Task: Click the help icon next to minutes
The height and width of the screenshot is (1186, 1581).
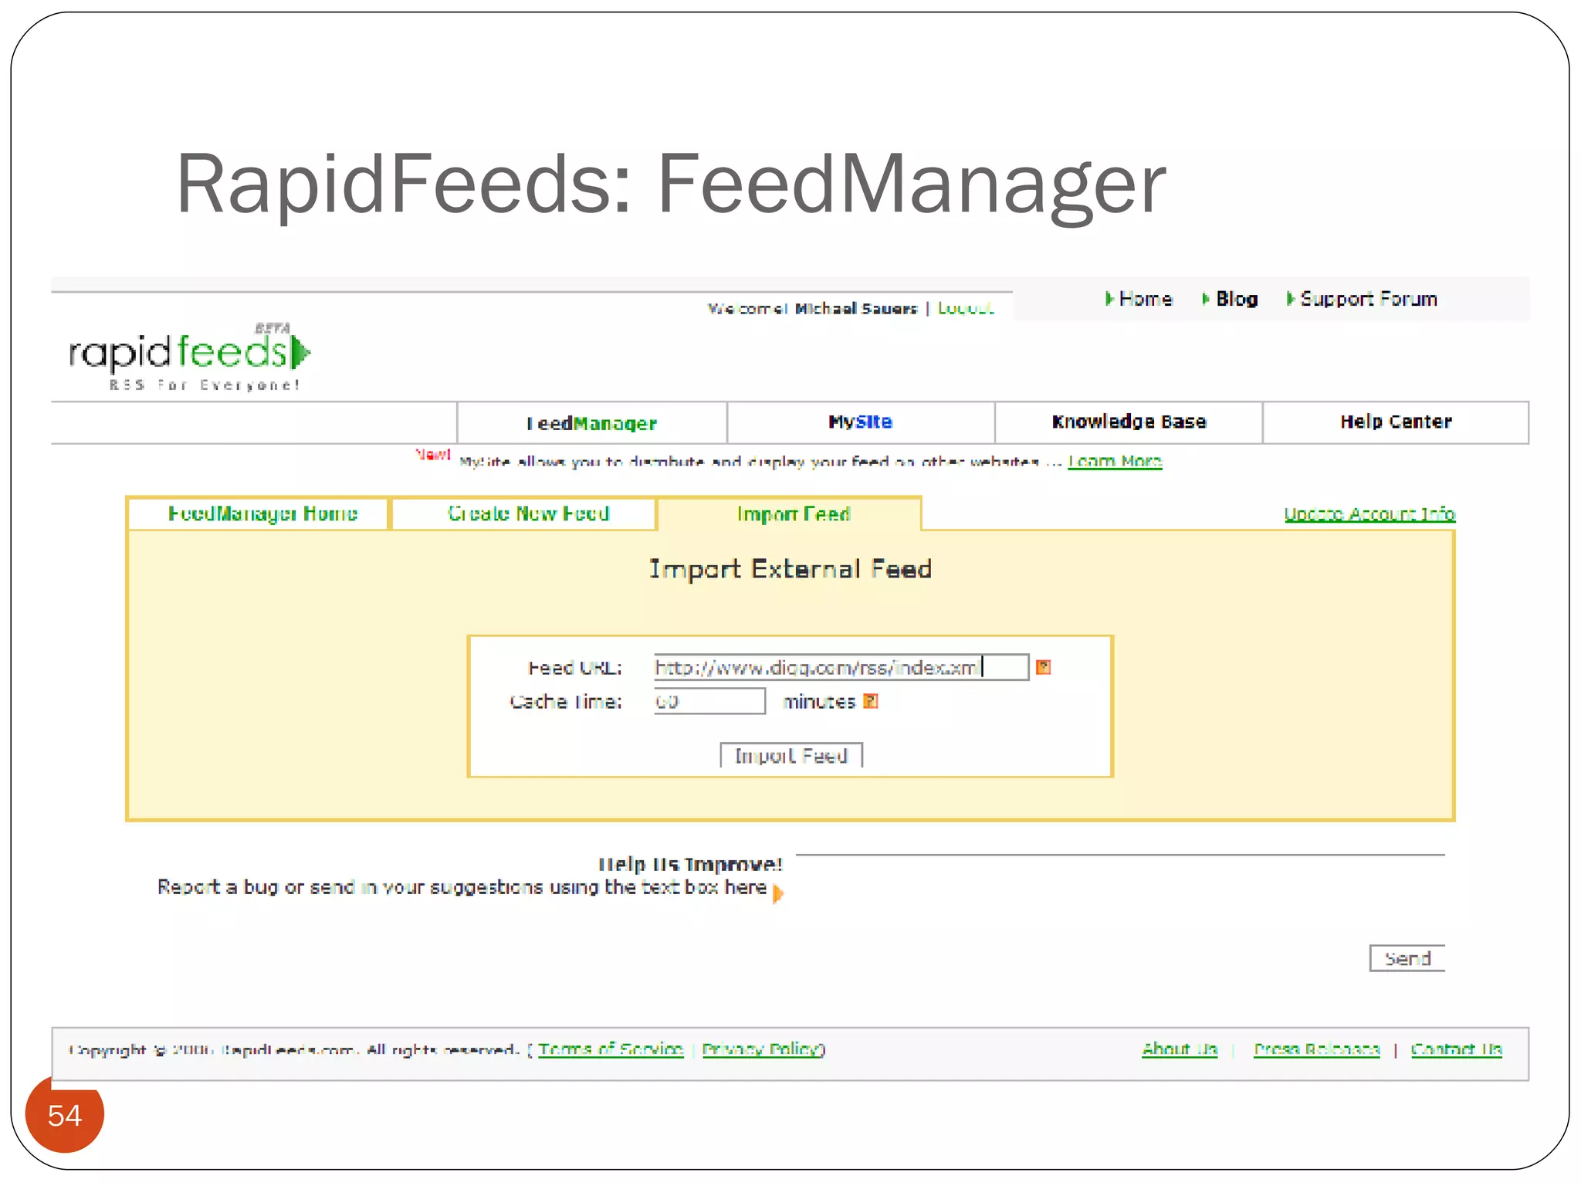Action: pos(871,701)
